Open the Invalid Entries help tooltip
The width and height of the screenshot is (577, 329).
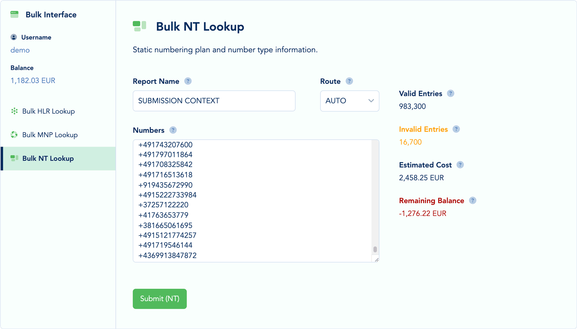(456, 129)
